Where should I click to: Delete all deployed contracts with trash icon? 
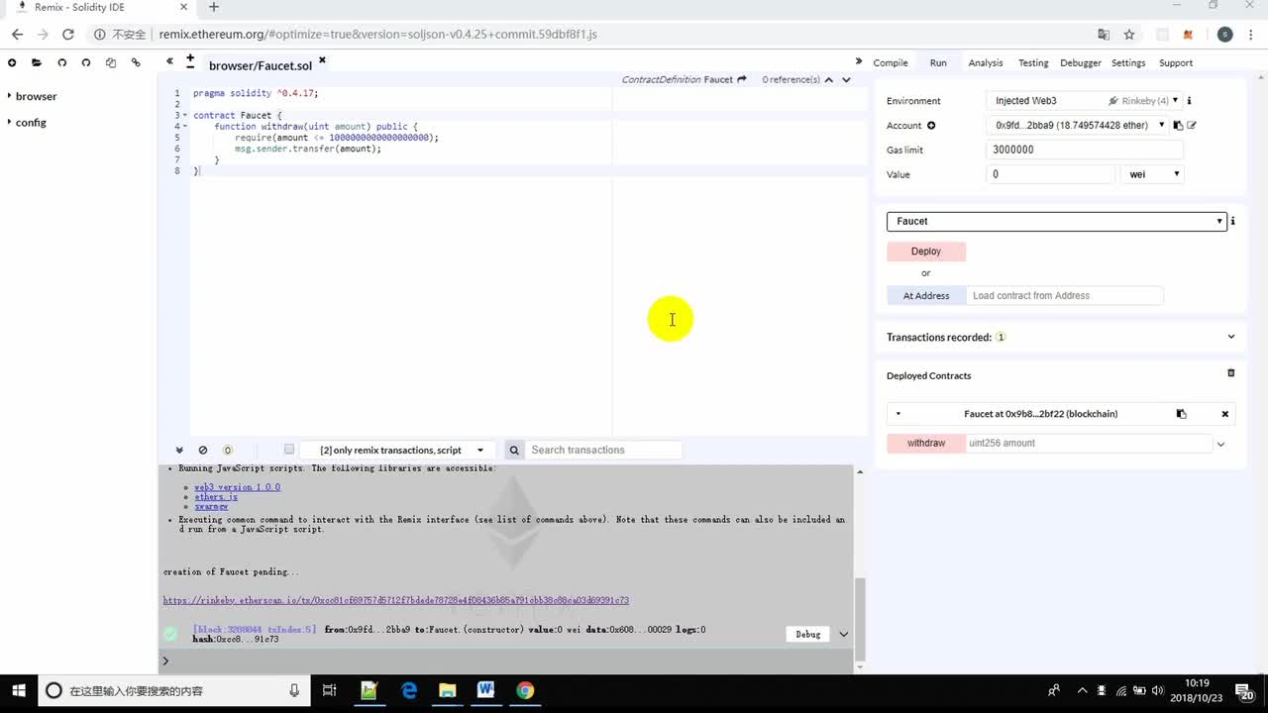click(x=1231, y=373)
